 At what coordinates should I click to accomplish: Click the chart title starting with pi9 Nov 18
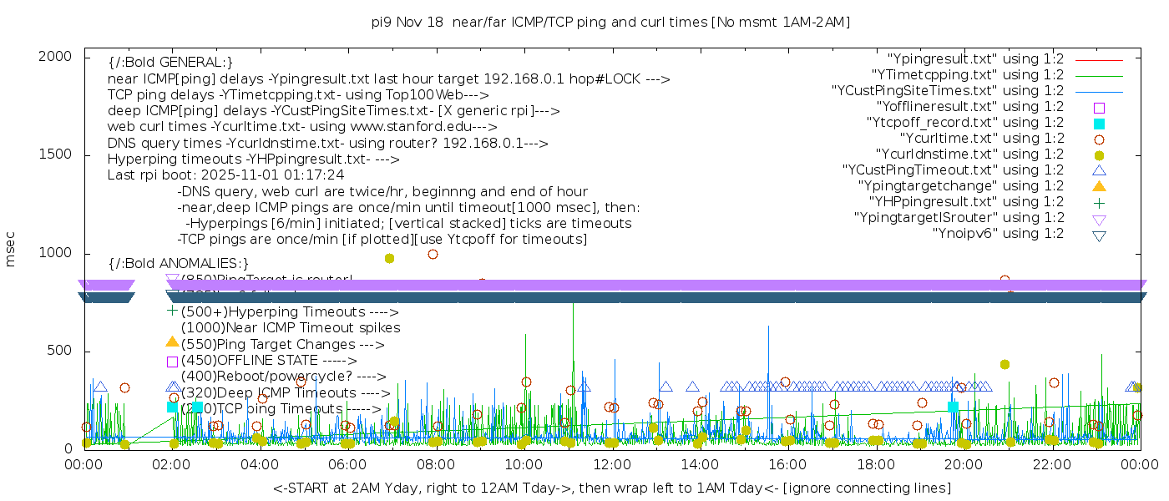[x=610, y=23]
